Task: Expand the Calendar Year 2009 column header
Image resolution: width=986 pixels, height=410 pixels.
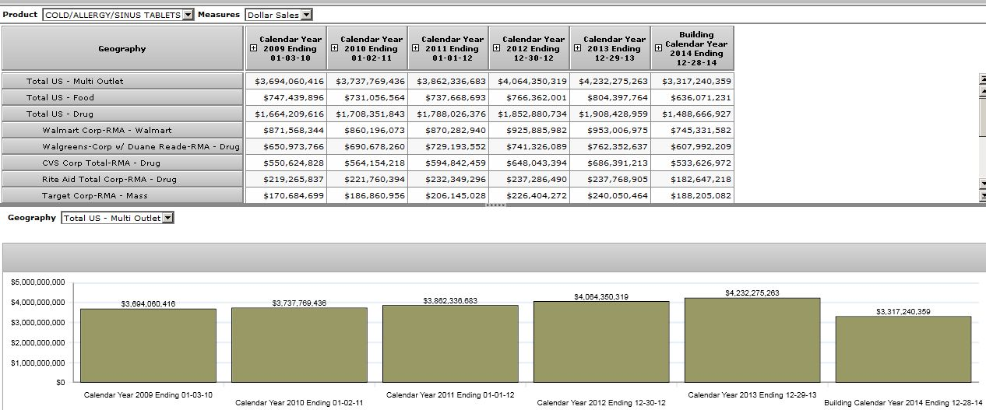Action: 253,48
